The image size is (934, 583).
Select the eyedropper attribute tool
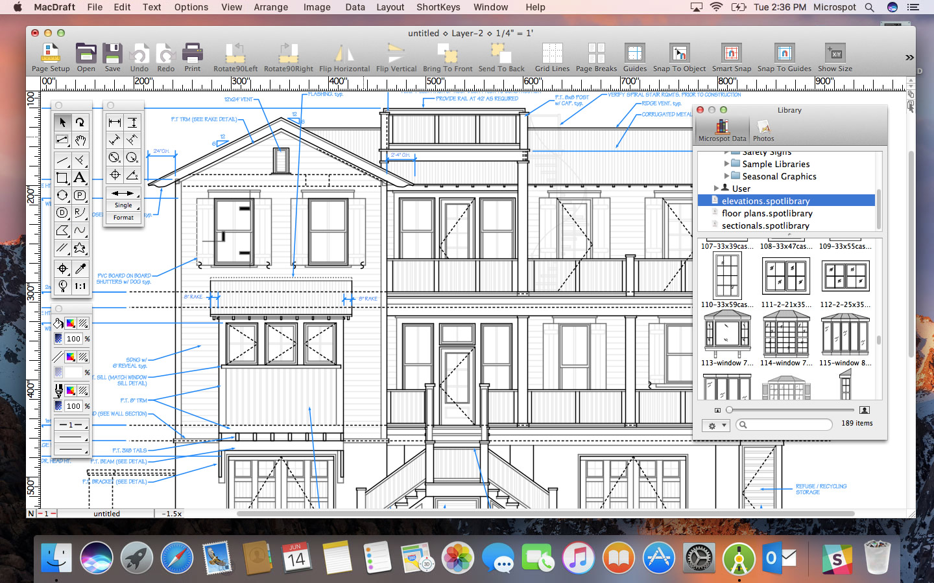[80, 268]
